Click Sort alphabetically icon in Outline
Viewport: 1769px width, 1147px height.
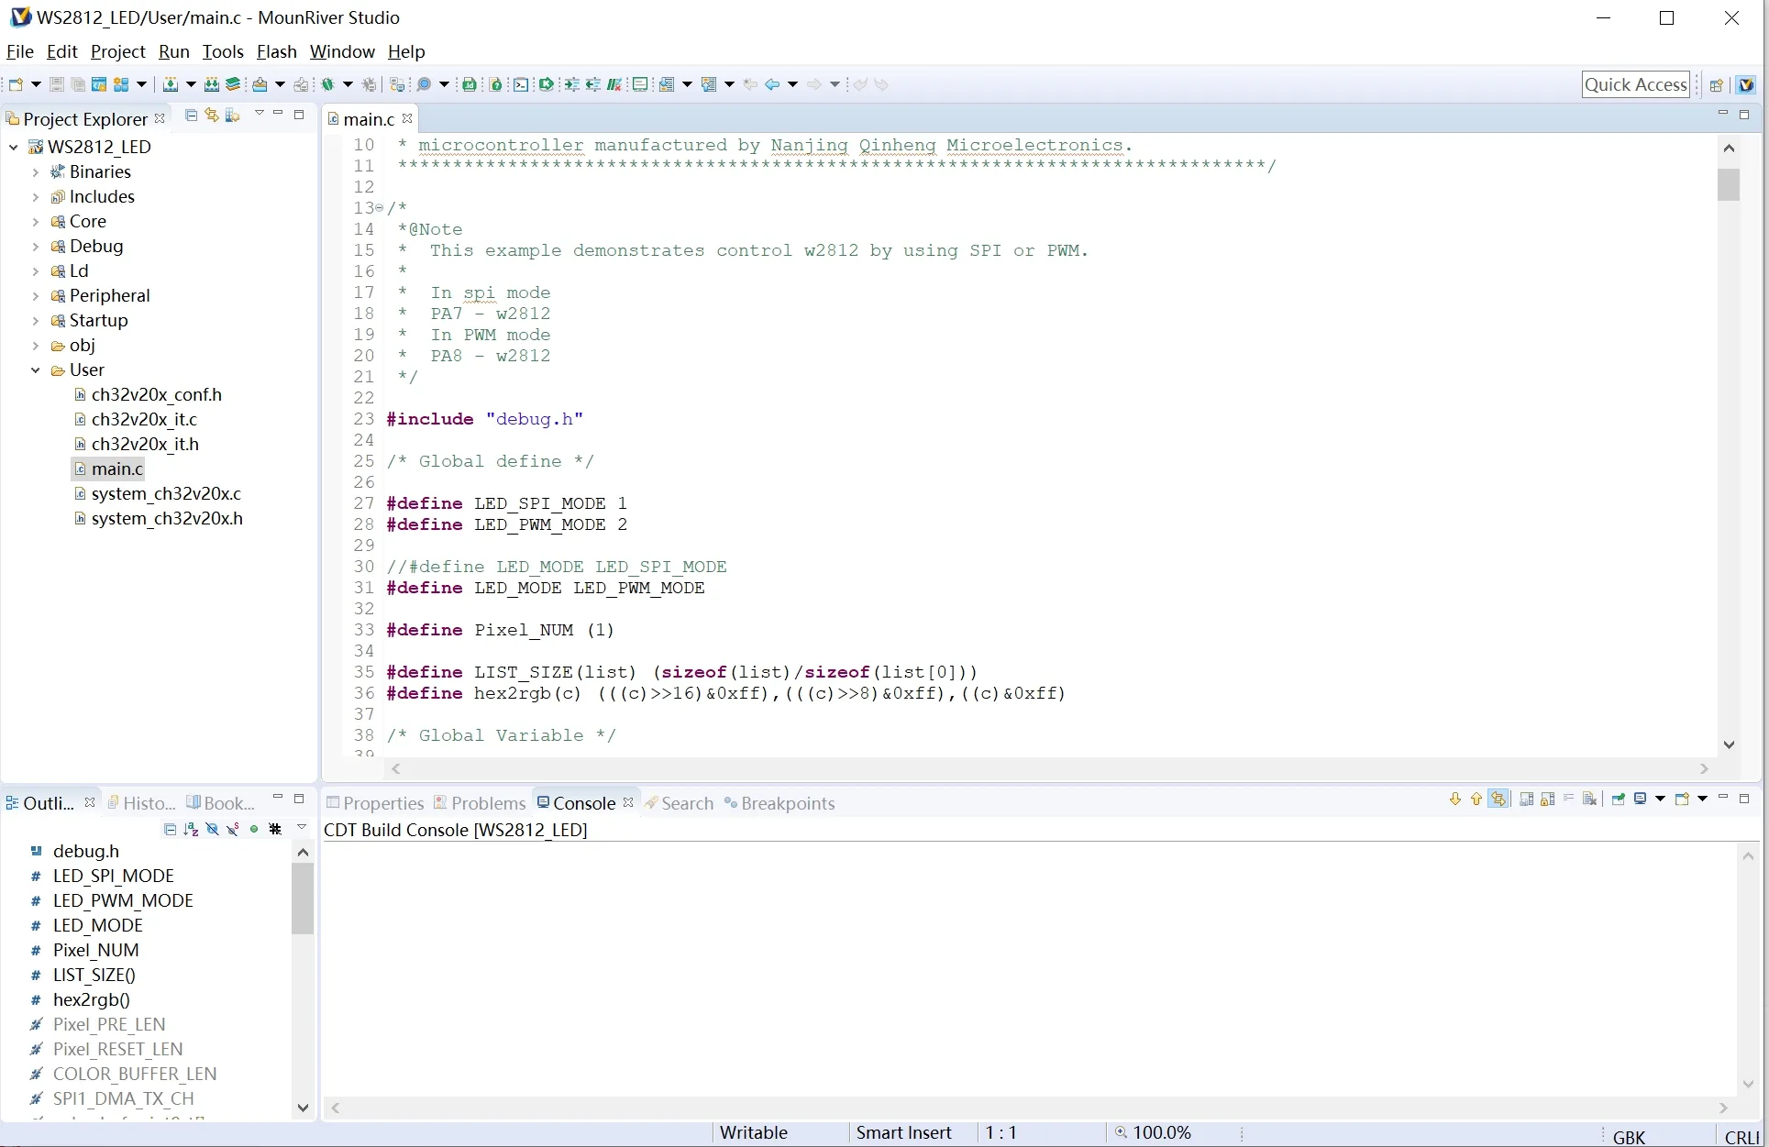click(191, 829)
